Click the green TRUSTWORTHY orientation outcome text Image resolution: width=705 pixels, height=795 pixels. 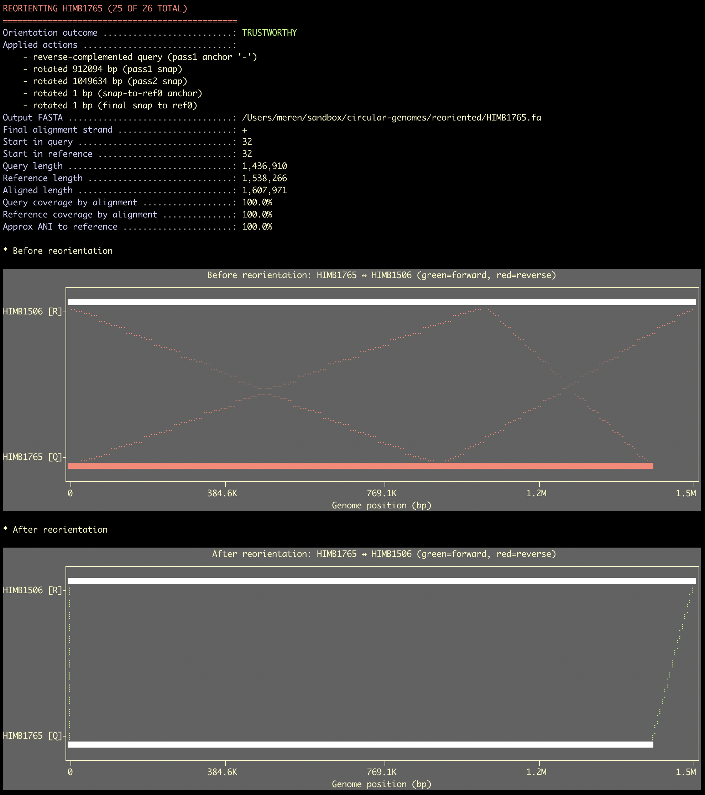[x=269, y=33]
